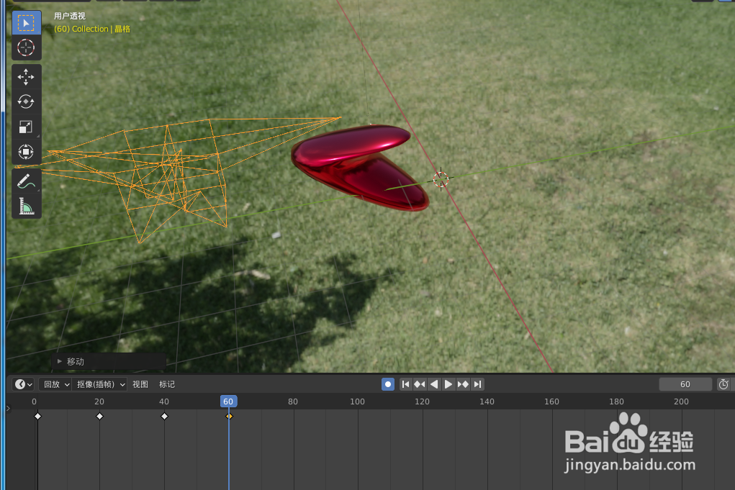Pick the Annotate pen tool
Image resolution: width=735 pixels, height=490 pixels.
point(27,180)
